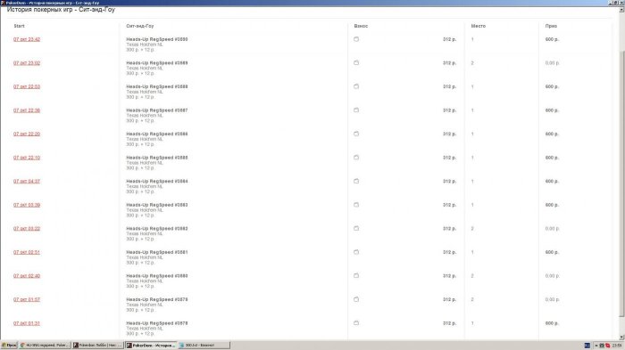Viewport: 625px width, 350px height.
Task: Select the Heads-Up RegSpeed #3890 title
Action: (156, 39)
